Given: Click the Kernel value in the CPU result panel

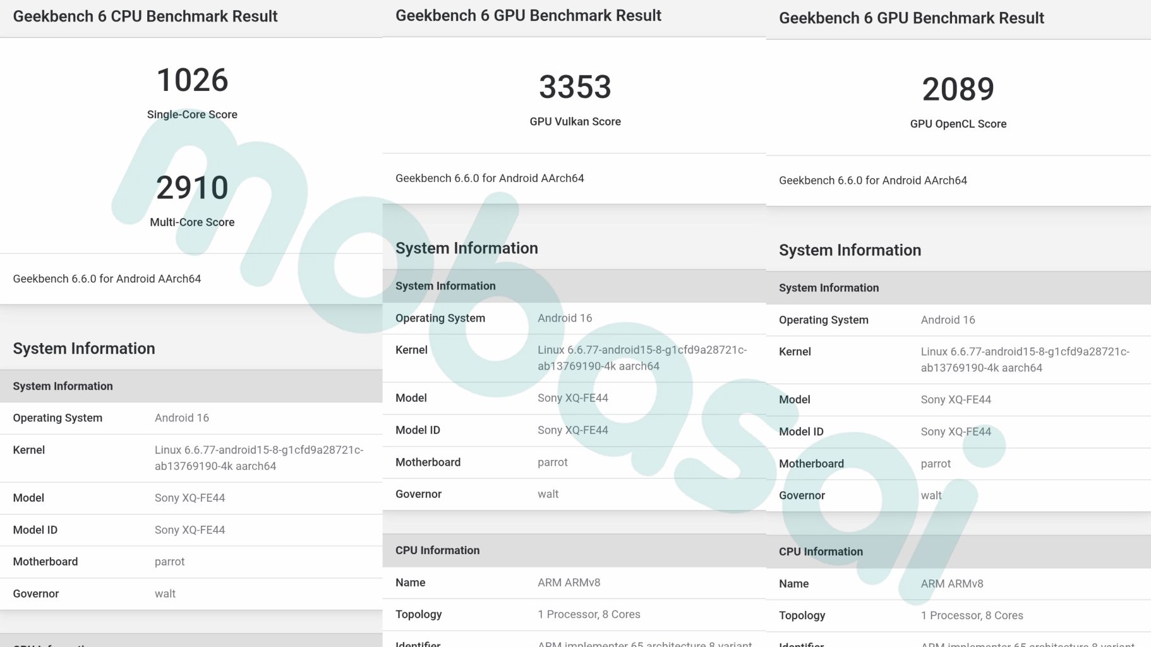Looking at the screenshot, I should pyautogui.click(x=258, y=458).
